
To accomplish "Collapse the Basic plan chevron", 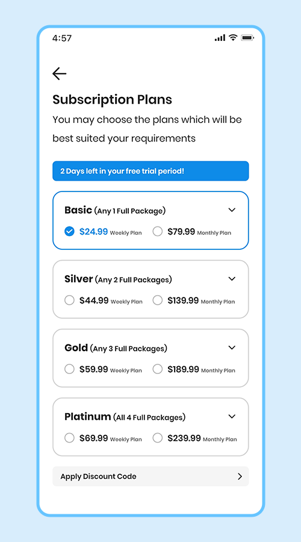I will (x=232, y=210).
